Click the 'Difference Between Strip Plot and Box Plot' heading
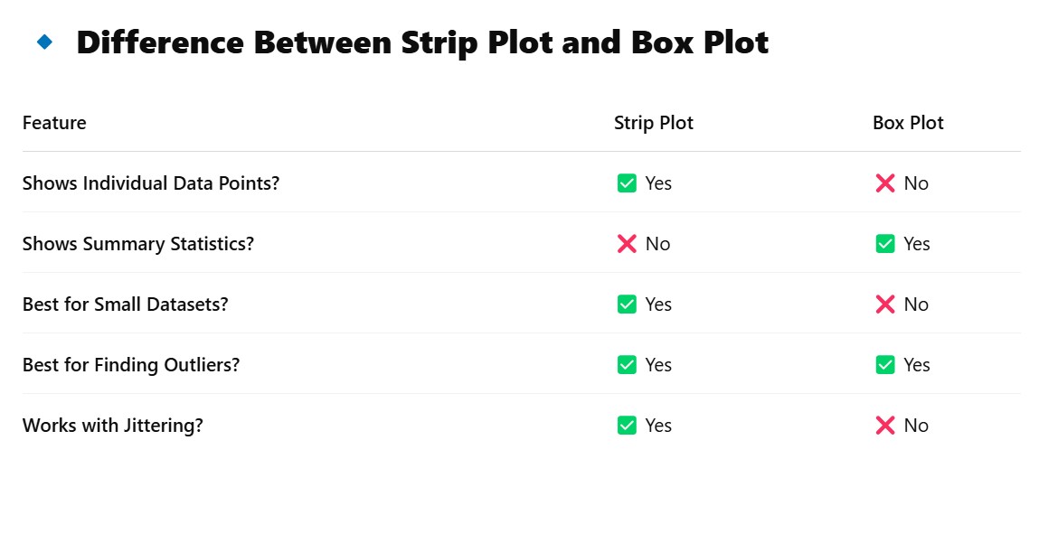The image size is (1039, 534). 422,42
